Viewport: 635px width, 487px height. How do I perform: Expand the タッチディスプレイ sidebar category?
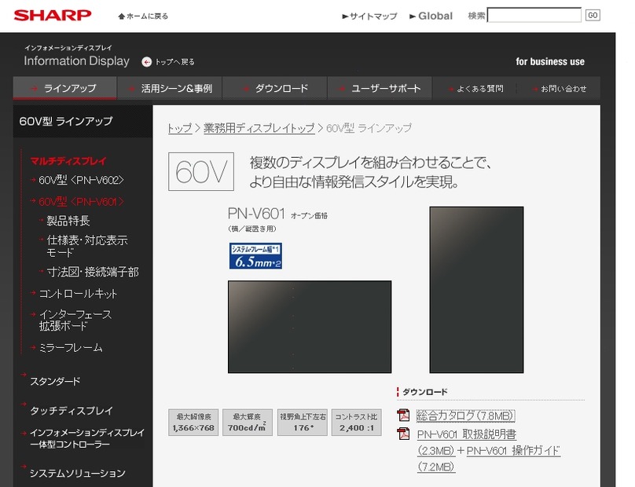tap(72, 411)
